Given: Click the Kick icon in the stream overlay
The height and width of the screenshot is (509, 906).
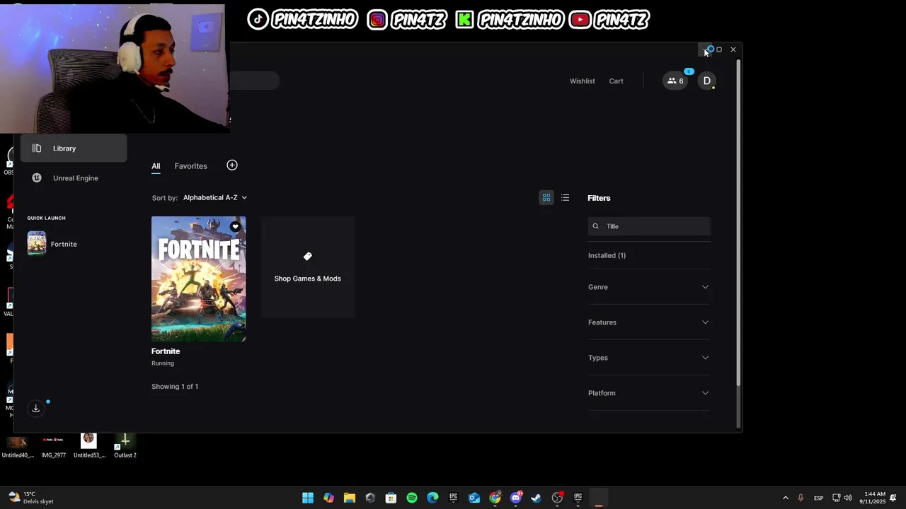Looking at the screenshot, I should click(x=464, y=20).
